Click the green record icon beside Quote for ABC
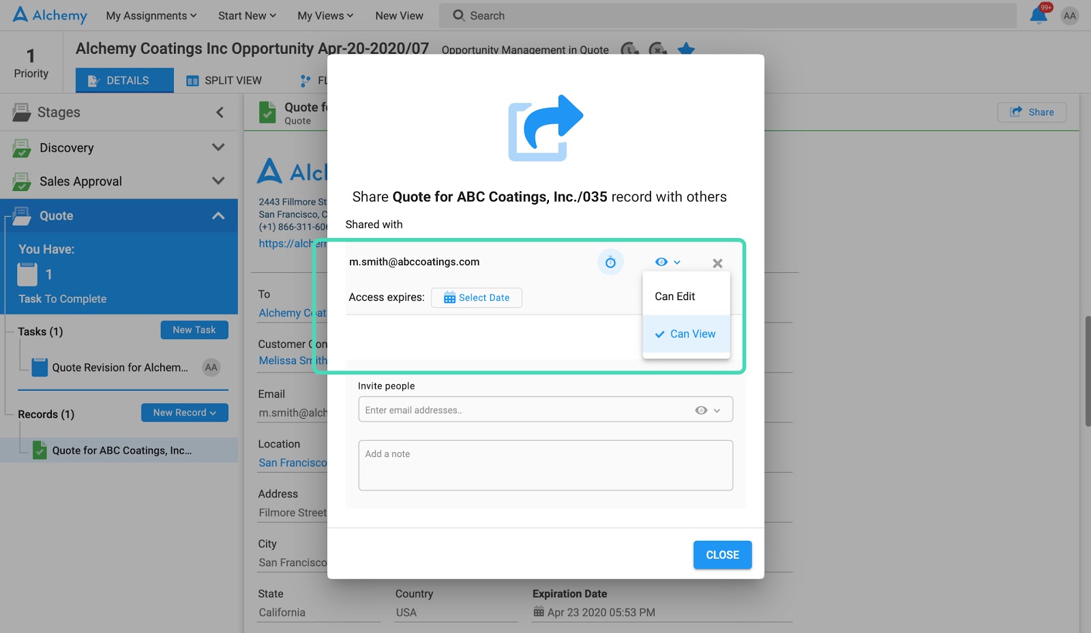The image size is (1091, 633). [40, 451]
